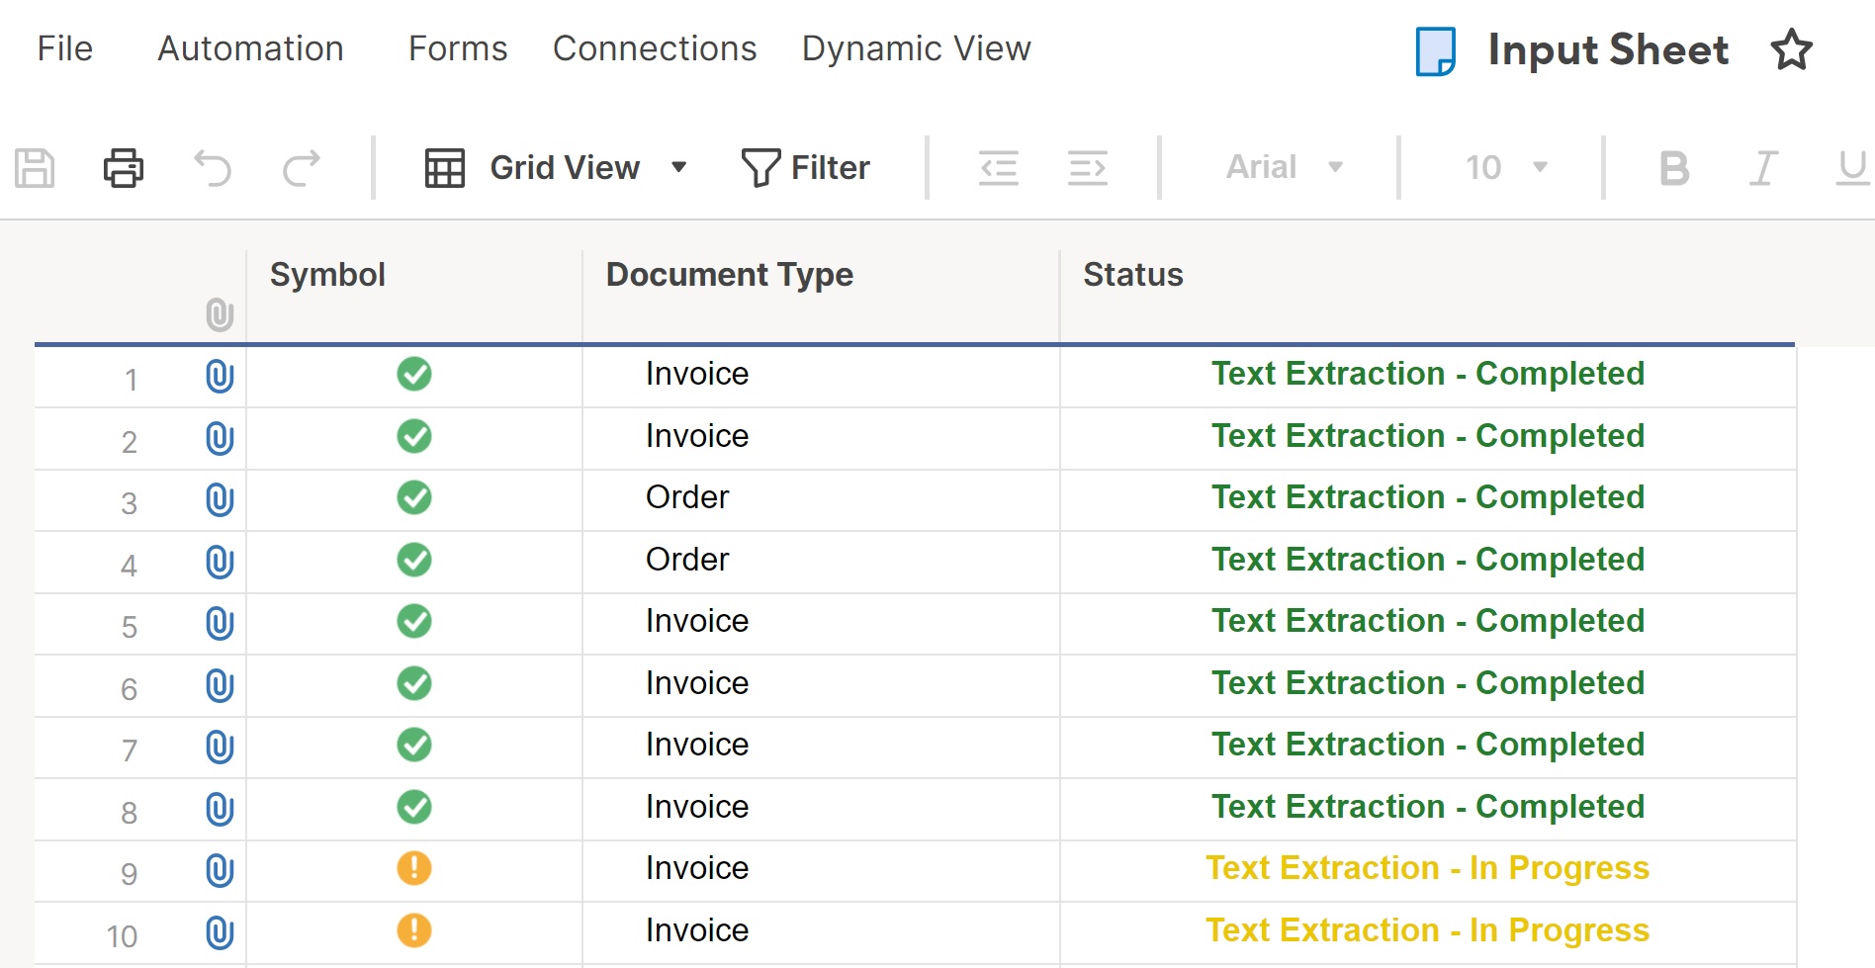Toggle Bold formatting

coord(1673,168)
